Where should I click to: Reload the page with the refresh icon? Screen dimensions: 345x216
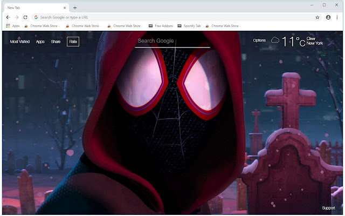[x=25, y=17]
